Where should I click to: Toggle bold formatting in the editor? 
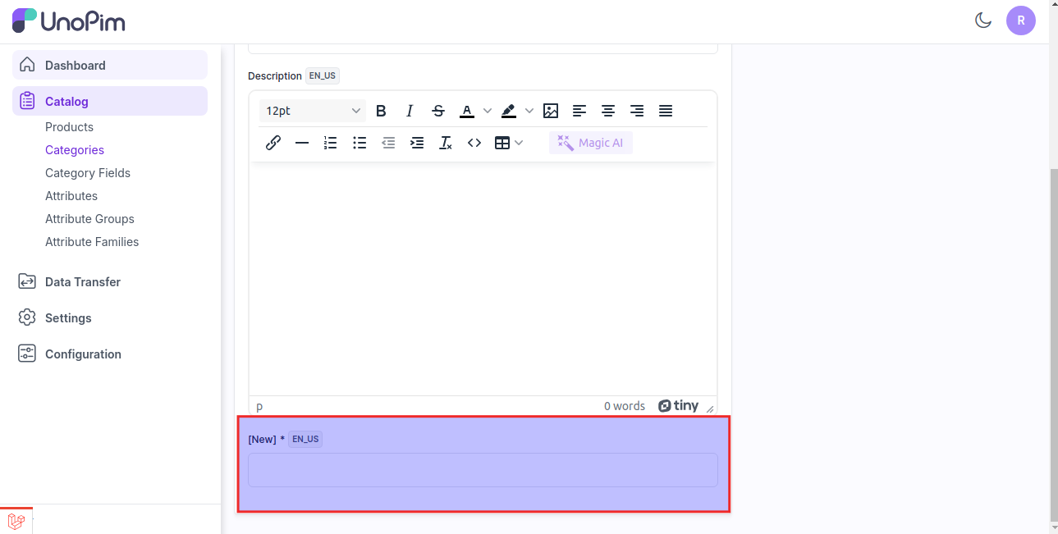(x=381, y=111)
